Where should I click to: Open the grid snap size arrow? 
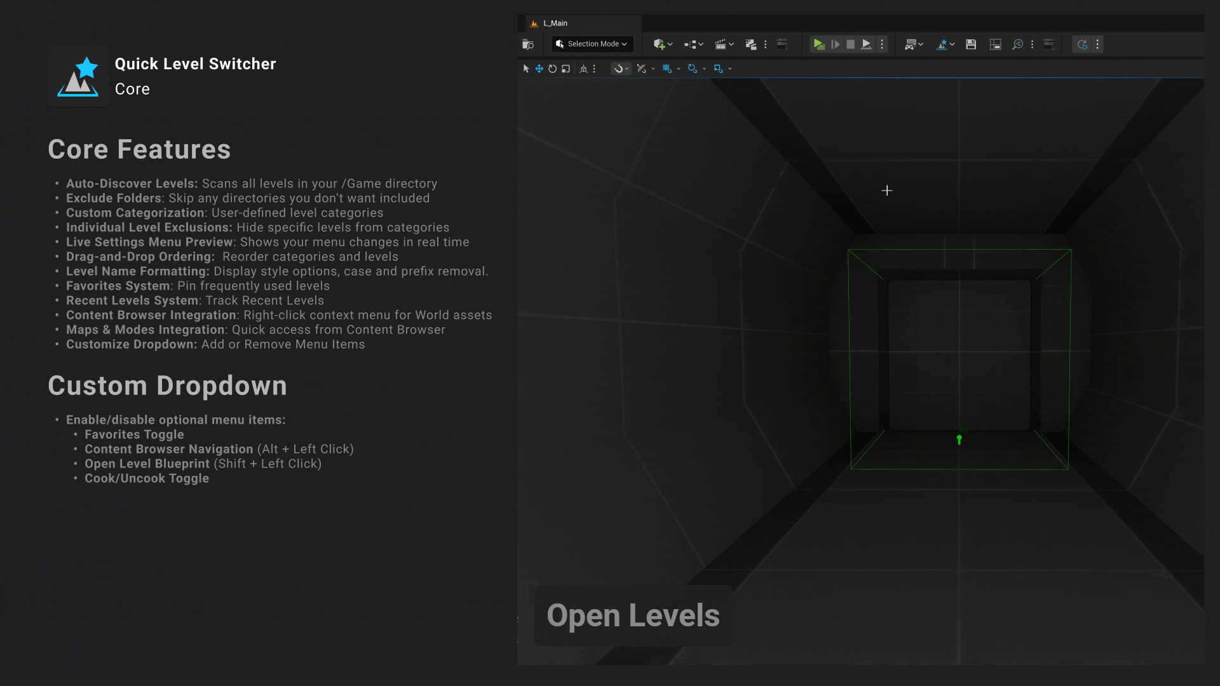tap(679, 69)
